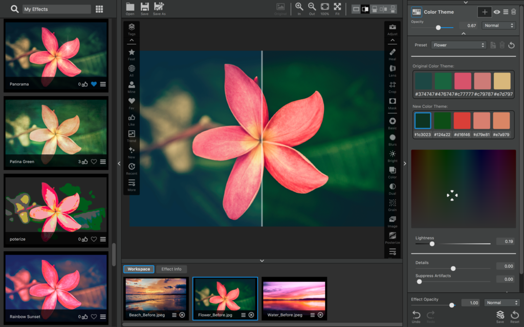Click the My Effects search field
524x327 pixels.
(x=56, y=9)
